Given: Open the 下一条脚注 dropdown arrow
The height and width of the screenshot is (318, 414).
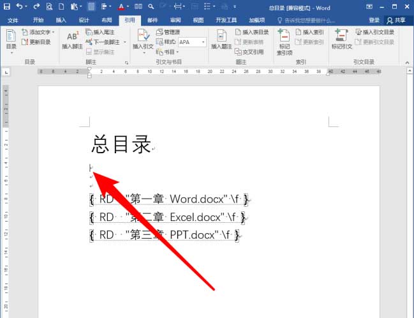Looking at the screenshot, I should tap(125, 42).
